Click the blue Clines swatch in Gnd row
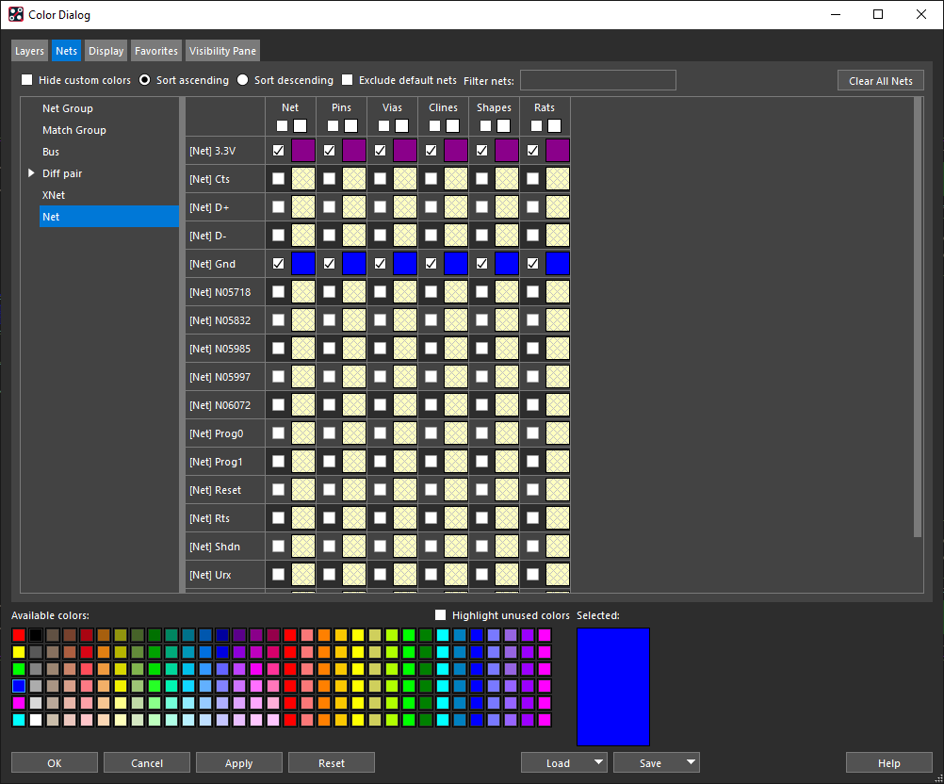Screen dimensions: 944x784 point(456,264)
